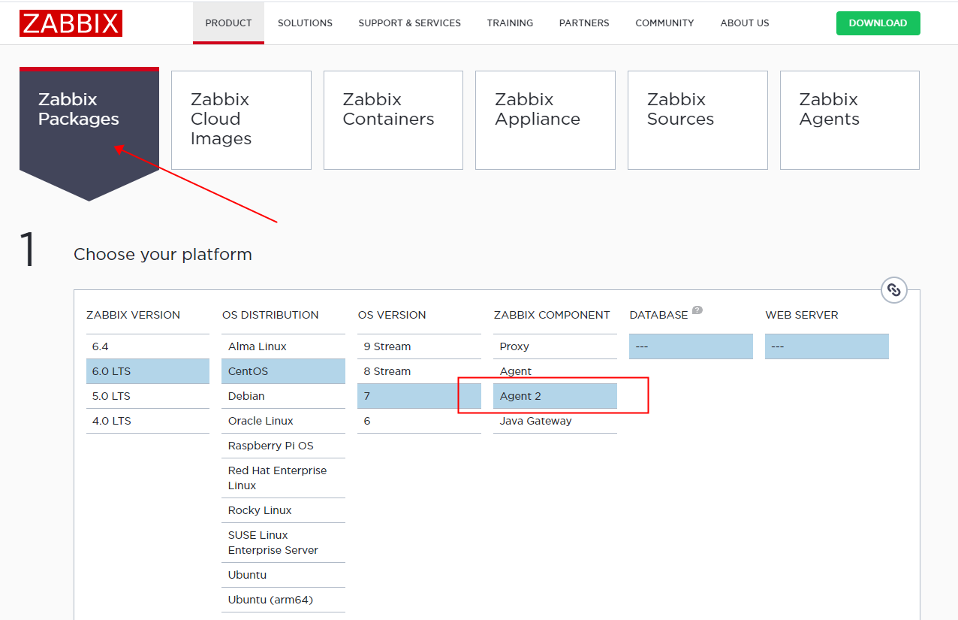This screenshot has width=958, height=620.
Task: Select Proxy as Zabbix component
Action: coord(555,346)
